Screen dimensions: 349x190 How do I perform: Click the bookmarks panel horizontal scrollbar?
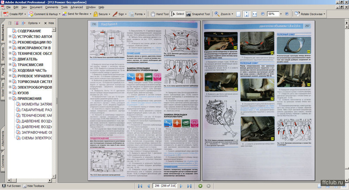(30, 180)
